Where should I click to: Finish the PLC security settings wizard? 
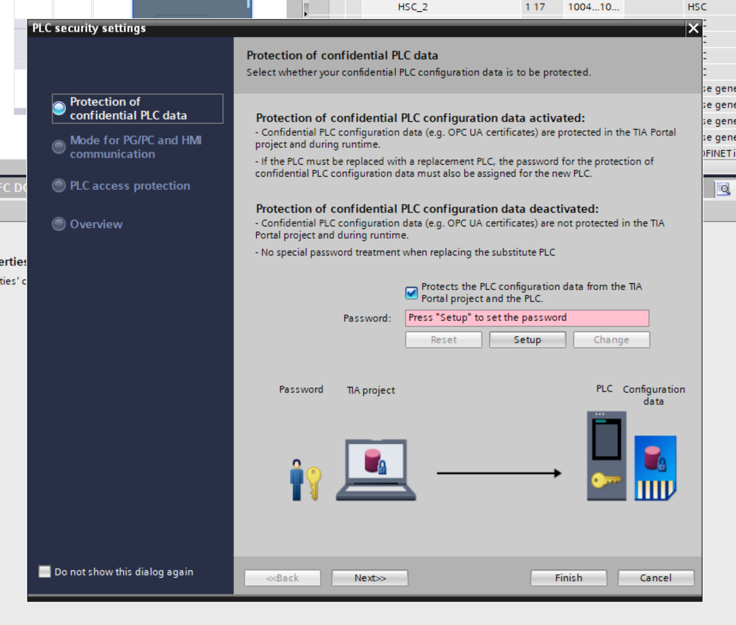(x=569, y=578)
